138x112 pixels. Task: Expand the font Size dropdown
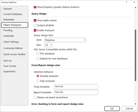point(48,45)
